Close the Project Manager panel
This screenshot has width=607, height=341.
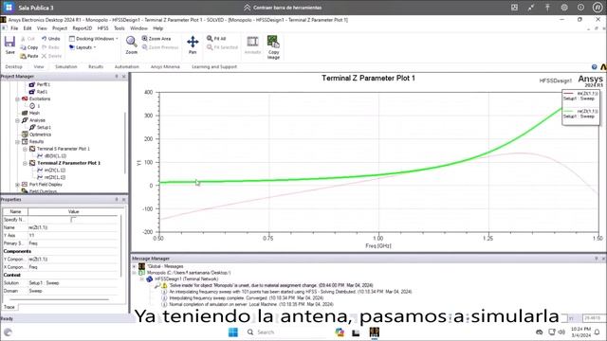coord(124,77)
